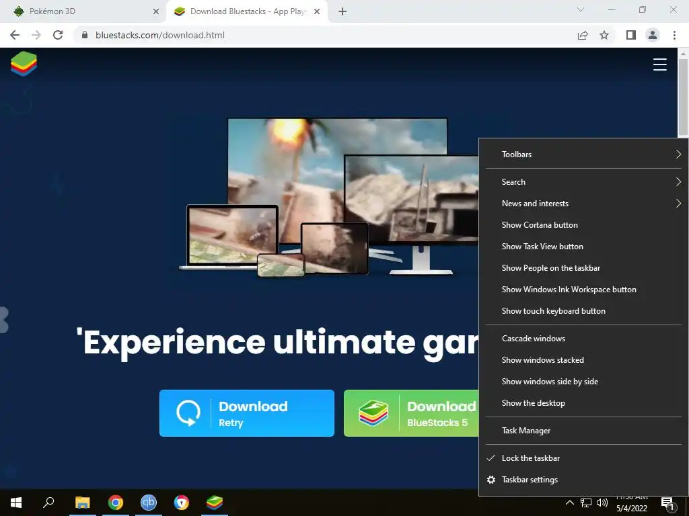Select Show the desktop
The image size is (689, 516).
coord(583,403)
